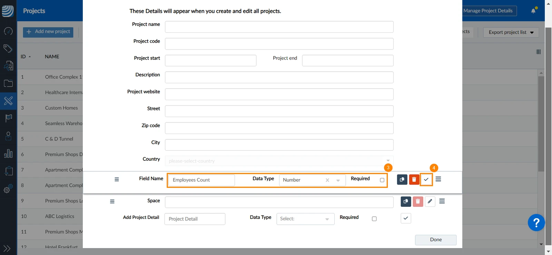Enable Required checkbox for new project detail
This screenshot has width=552, height=255.
[x=374, y=219]
